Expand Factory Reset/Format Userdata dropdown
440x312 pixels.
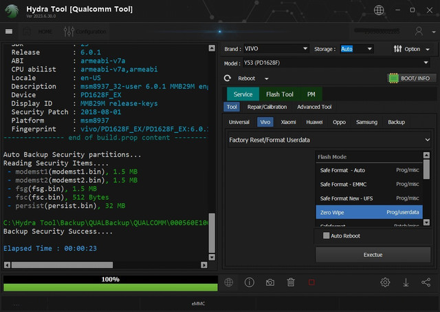click(x=329, y=140)
